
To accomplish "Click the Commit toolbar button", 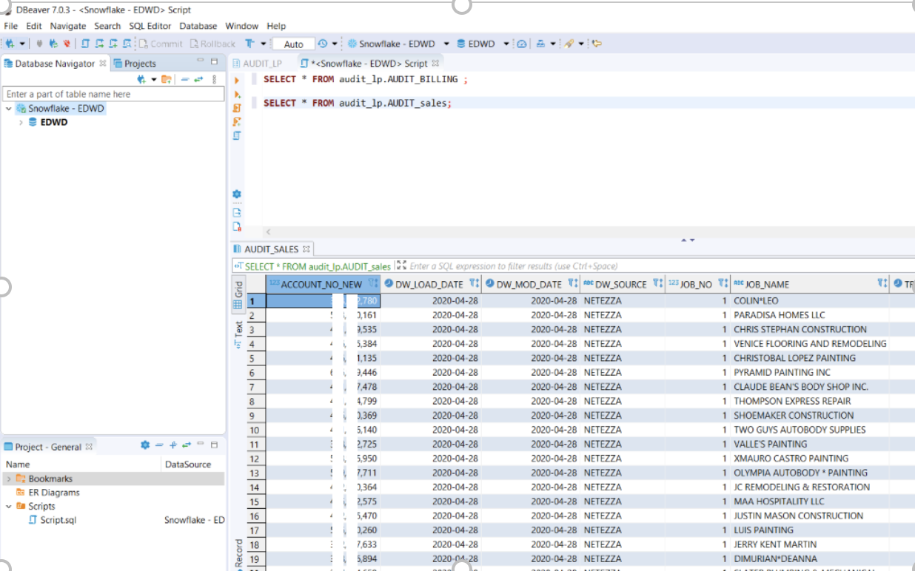I will click(x=161, y=44).
